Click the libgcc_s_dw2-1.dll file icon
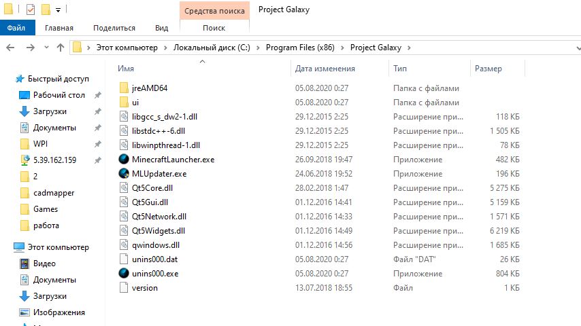 124,116
